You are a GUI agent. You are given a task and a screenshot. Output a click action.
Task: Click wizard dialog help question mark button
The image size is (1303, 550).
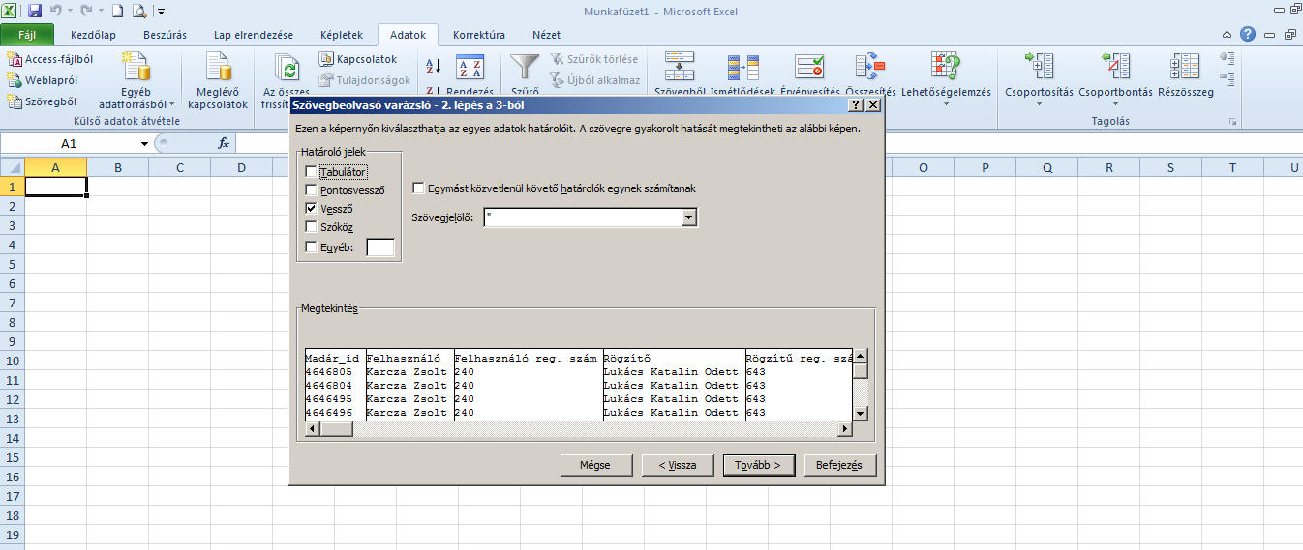(x=856, y=104)
